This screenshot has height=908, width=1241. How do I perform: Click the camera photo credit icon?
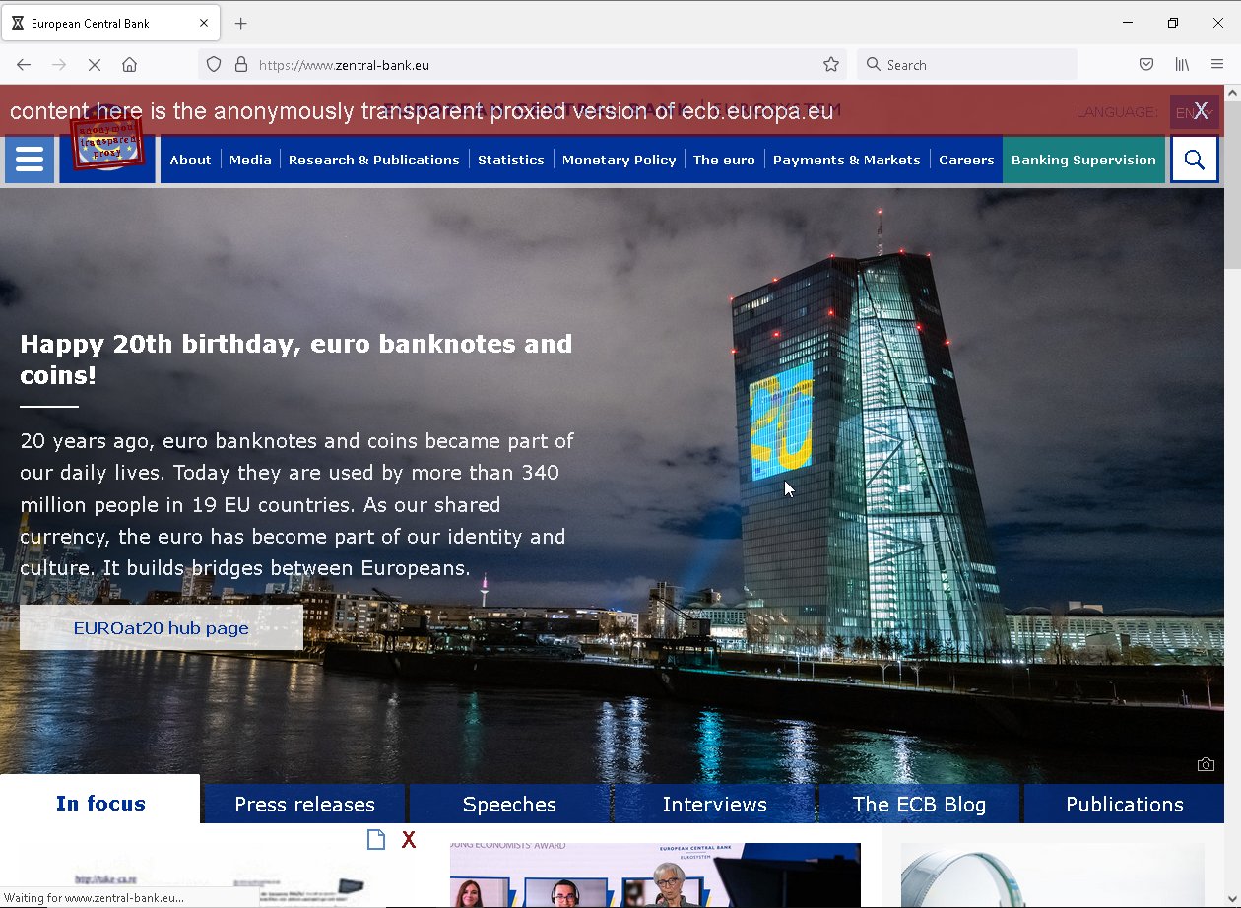[1206, 764]
